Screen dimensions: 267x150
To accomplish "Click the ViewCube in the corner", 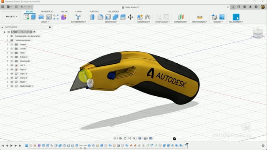I will [258, 33].
